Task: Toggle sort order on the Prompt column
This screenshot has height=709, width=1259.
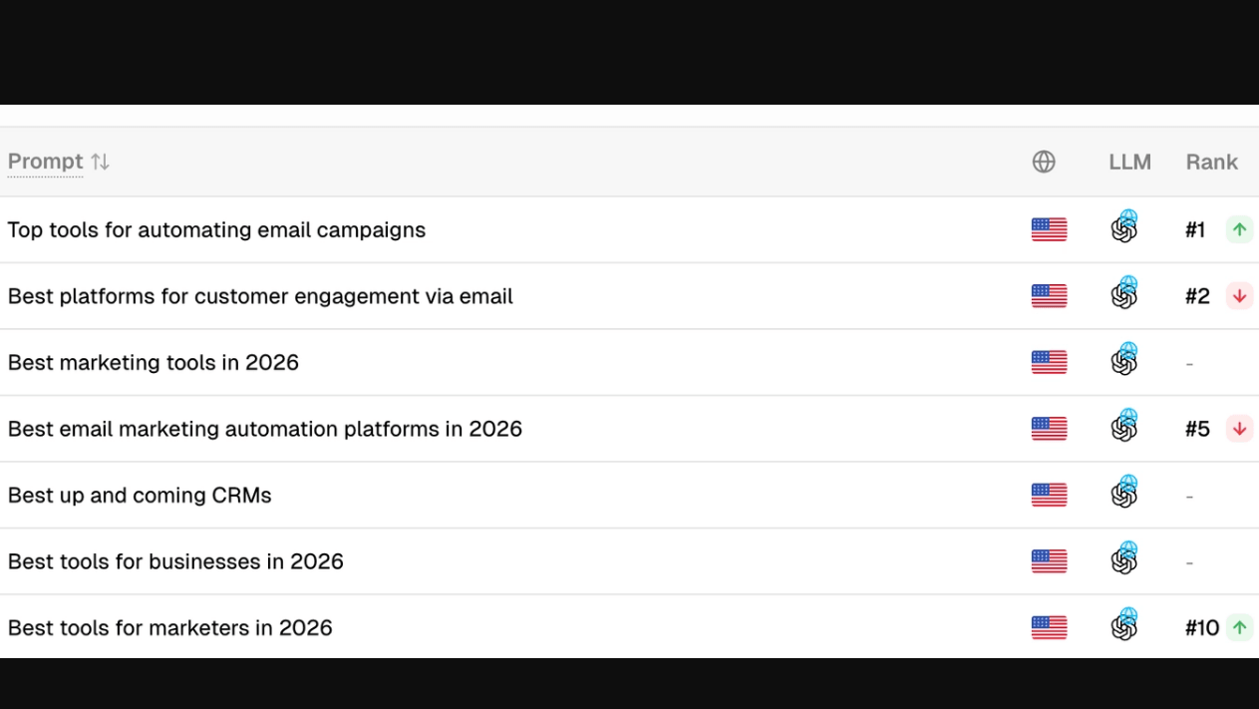Action: pos(46,161)
